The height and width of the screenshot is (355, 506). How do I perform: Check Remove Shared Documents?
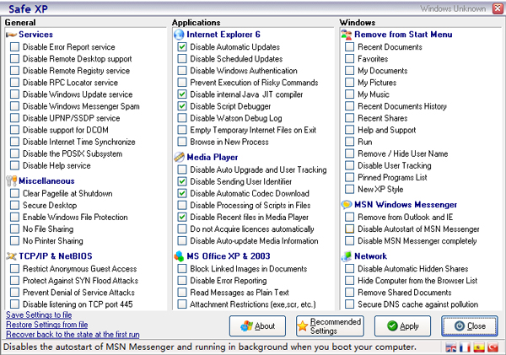pyautogui.click(x=349, y=293)
